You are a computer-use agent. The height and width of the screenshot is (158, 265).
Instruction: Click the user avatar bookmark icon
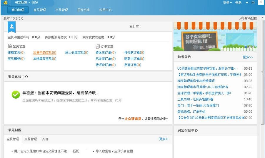(11, 26)
